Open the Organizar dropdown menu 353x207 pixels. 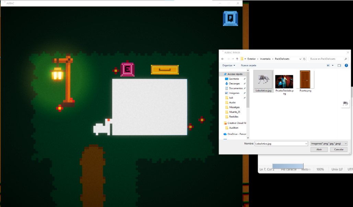(228, 65)
